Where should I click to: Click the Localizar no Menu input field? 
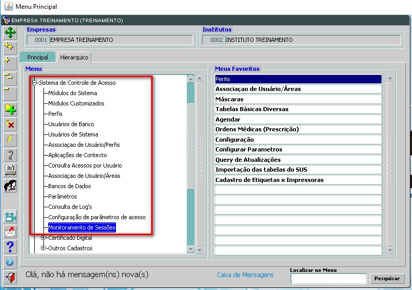[x=329, y=279]
